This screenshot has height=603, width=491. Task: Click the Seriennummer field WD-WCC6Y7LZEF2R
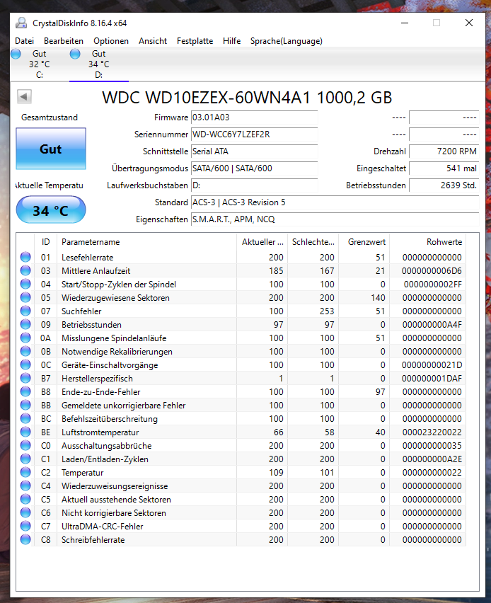coord(254,134)
